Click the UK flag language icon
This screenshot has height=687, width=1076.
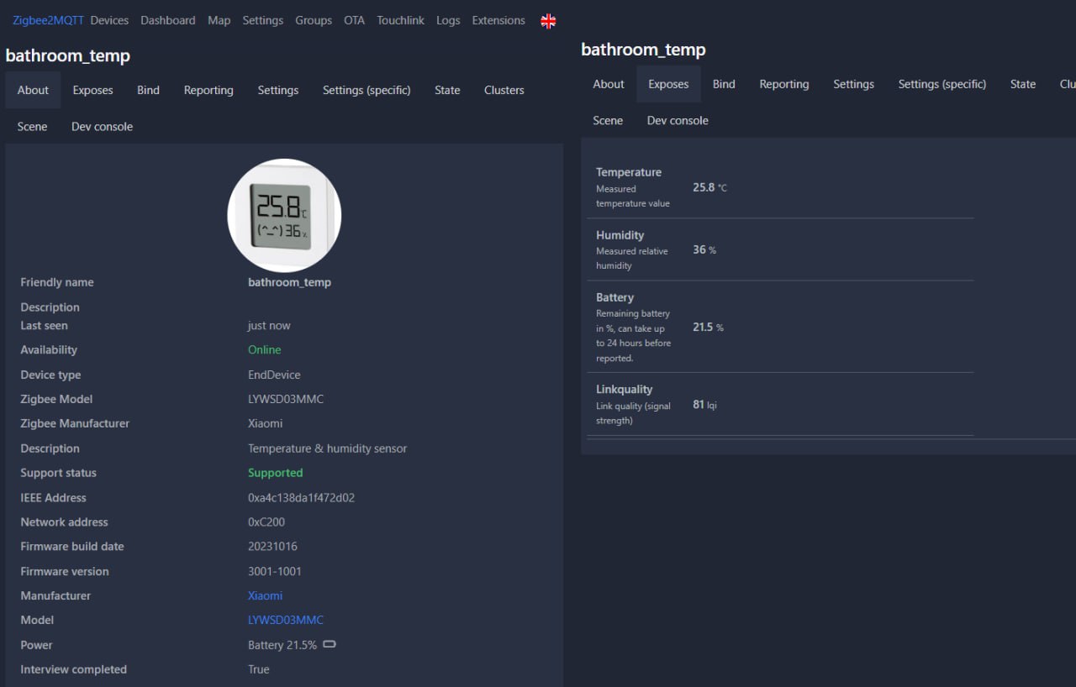pos(548,21)
